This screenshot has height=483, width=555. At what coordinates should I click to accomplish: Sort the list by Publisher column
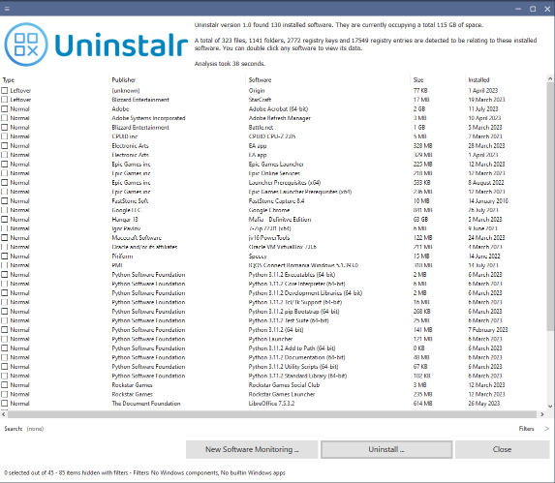[x=124, y=80]
